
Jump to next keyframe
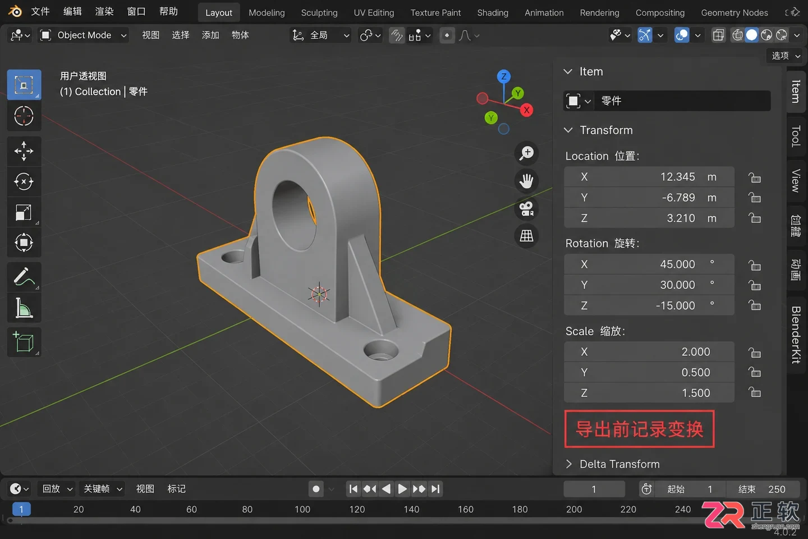coord(419,489)
